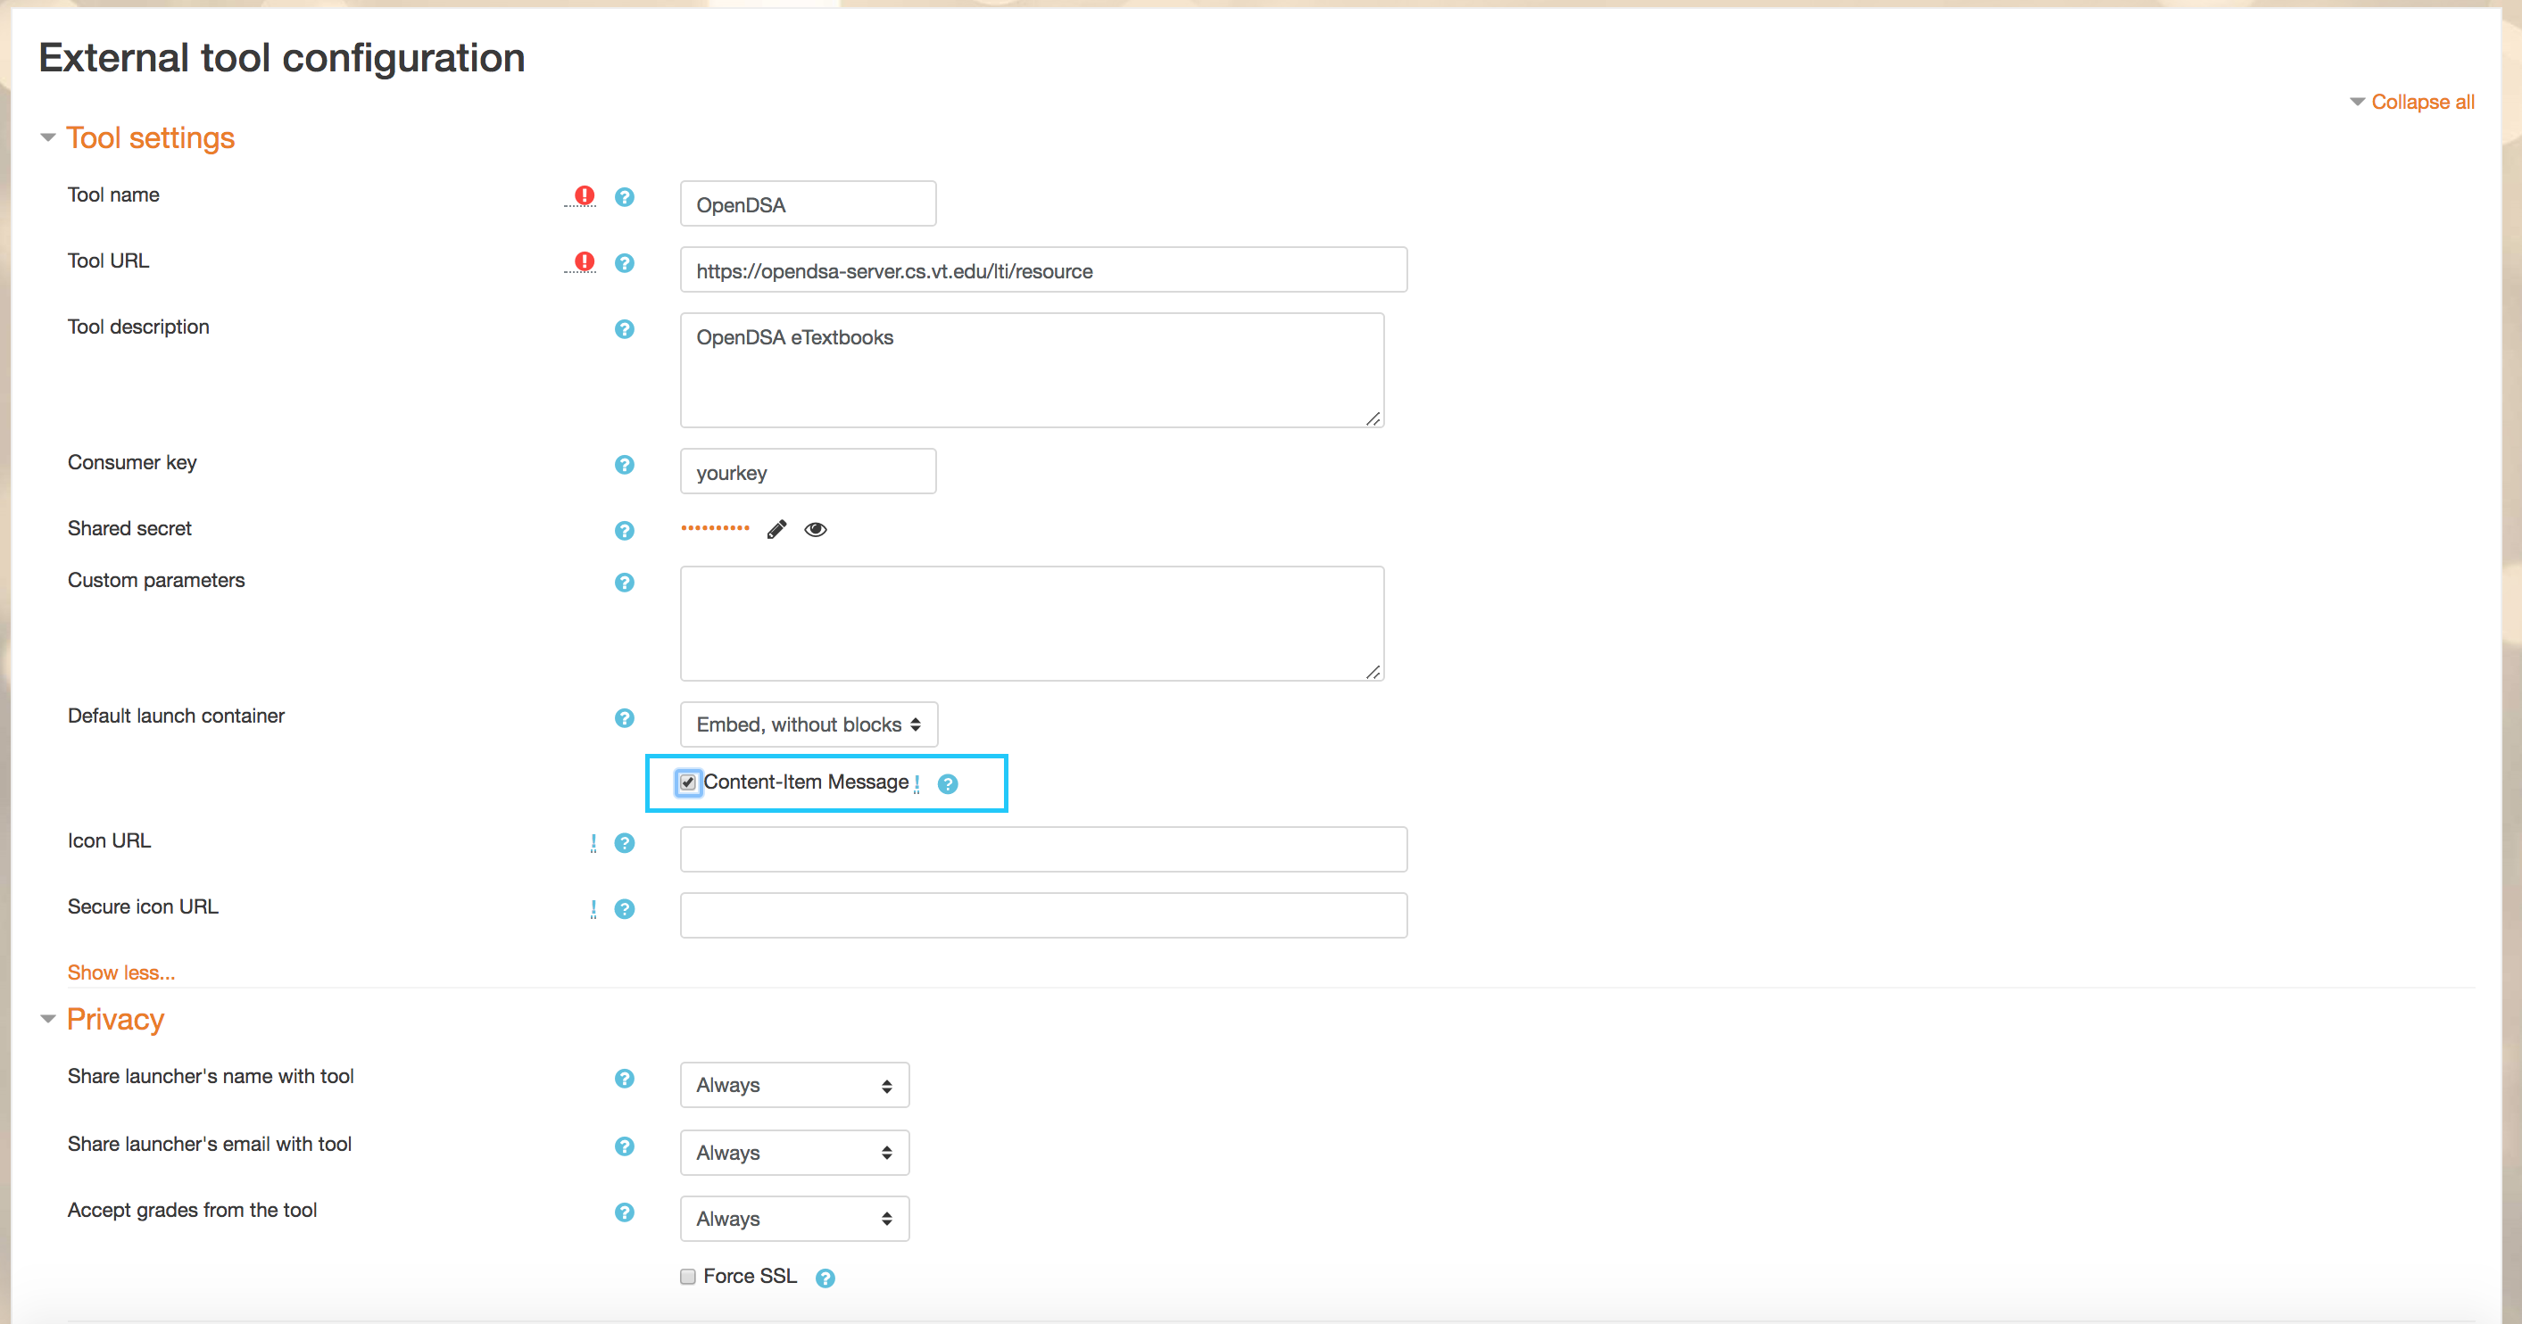The height and width of the screenshot is (1324, 2522).
Task: Click the Tool name input field
Action: (808, 203)
